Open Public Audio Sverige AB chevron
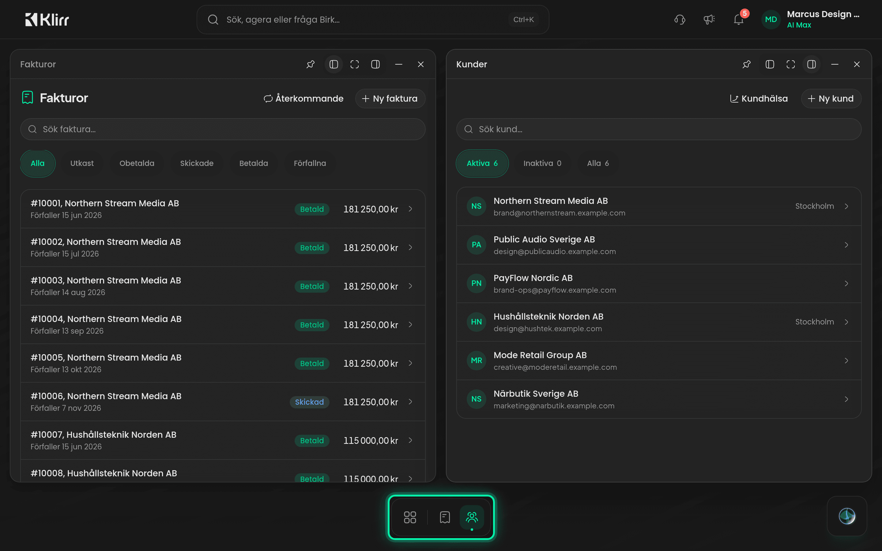Screen dimensions: 882x551 (846, 245)
